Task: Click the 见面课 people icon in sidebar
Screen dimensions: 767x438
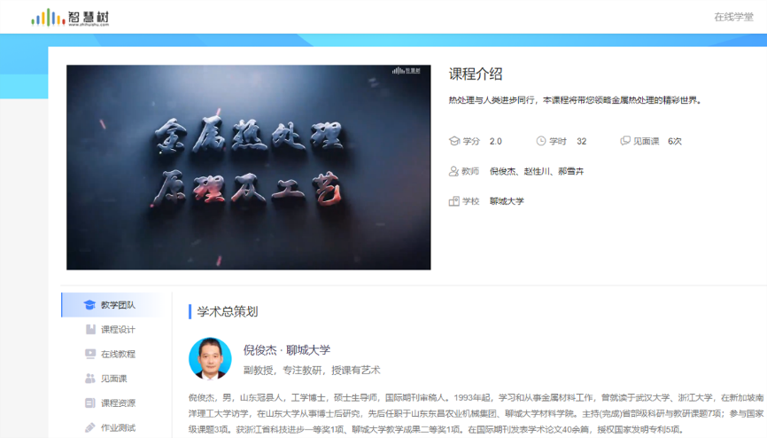Action: (90, 379)
